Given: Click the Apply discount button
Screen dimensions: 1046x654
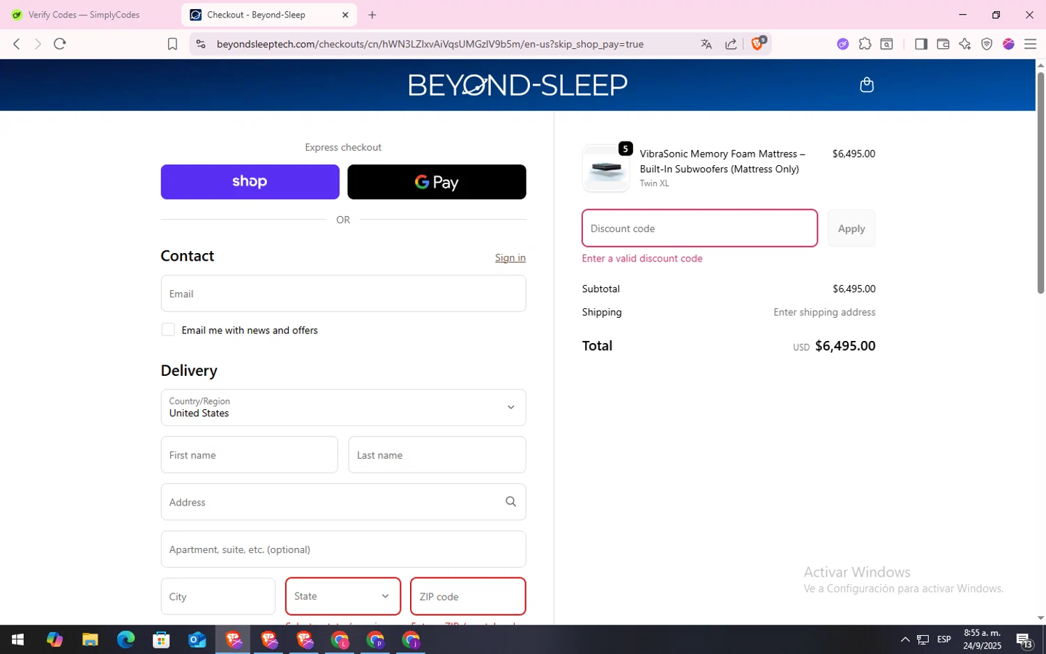Looking at the screenshot, I should point(851,228).
